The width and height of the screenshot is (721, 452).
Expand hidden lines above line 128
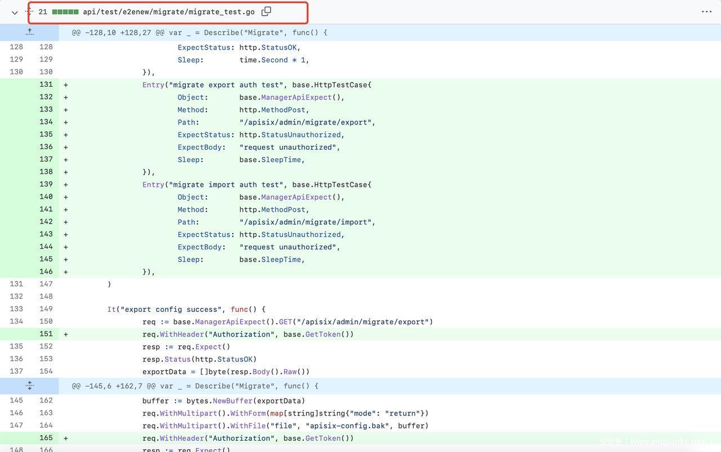(29, 33)
